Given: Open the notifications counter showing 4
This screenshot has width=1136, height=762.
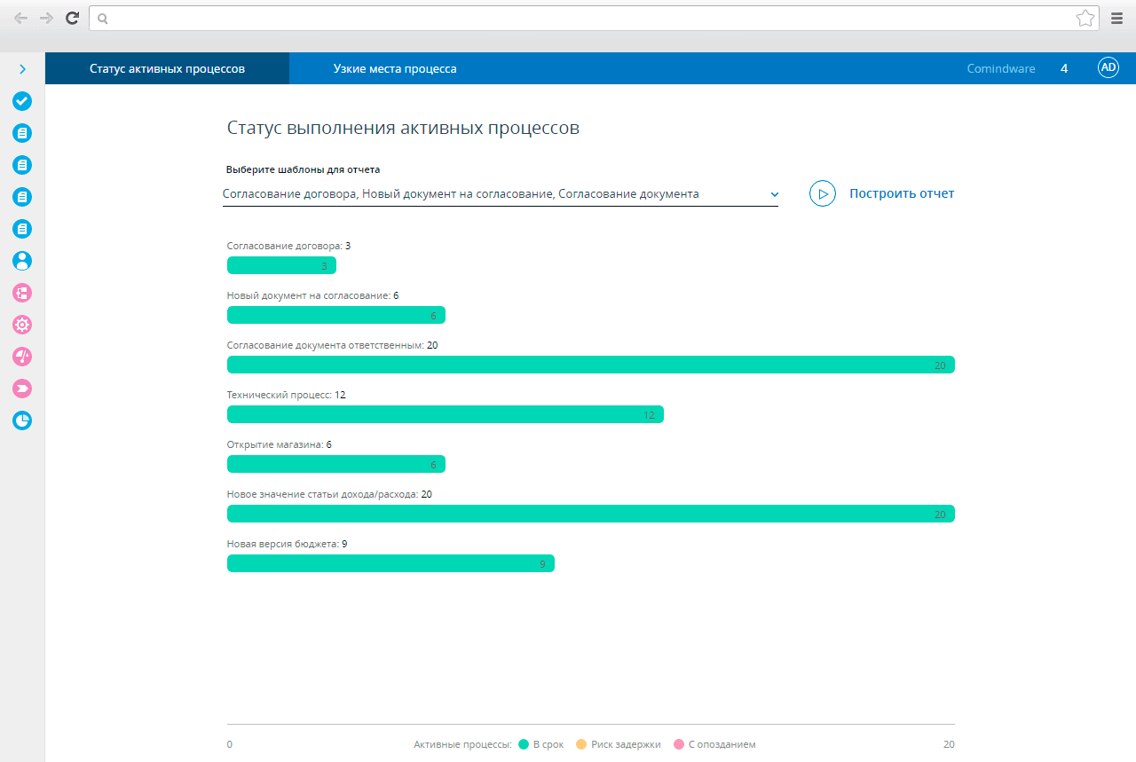Looking at the screenshot, I should click(1064, 68).
